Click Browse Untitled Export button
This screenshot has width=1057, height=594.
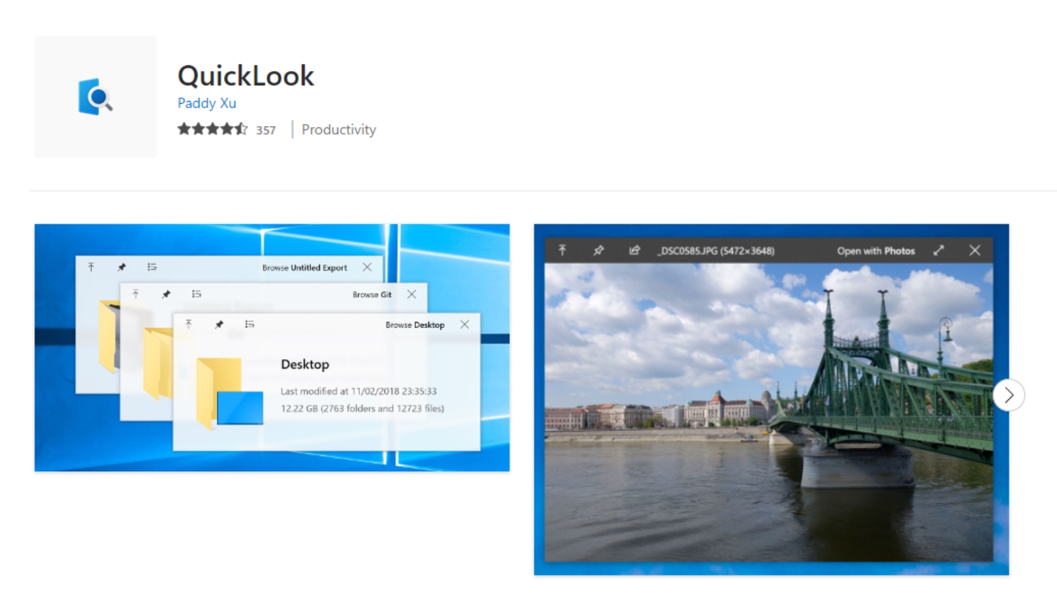(x=305, y=267)
